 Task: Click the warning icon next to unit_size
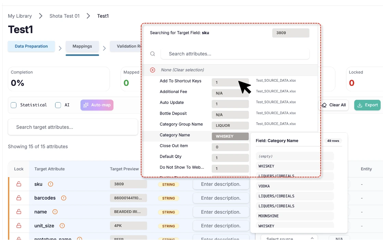(62, 226)
